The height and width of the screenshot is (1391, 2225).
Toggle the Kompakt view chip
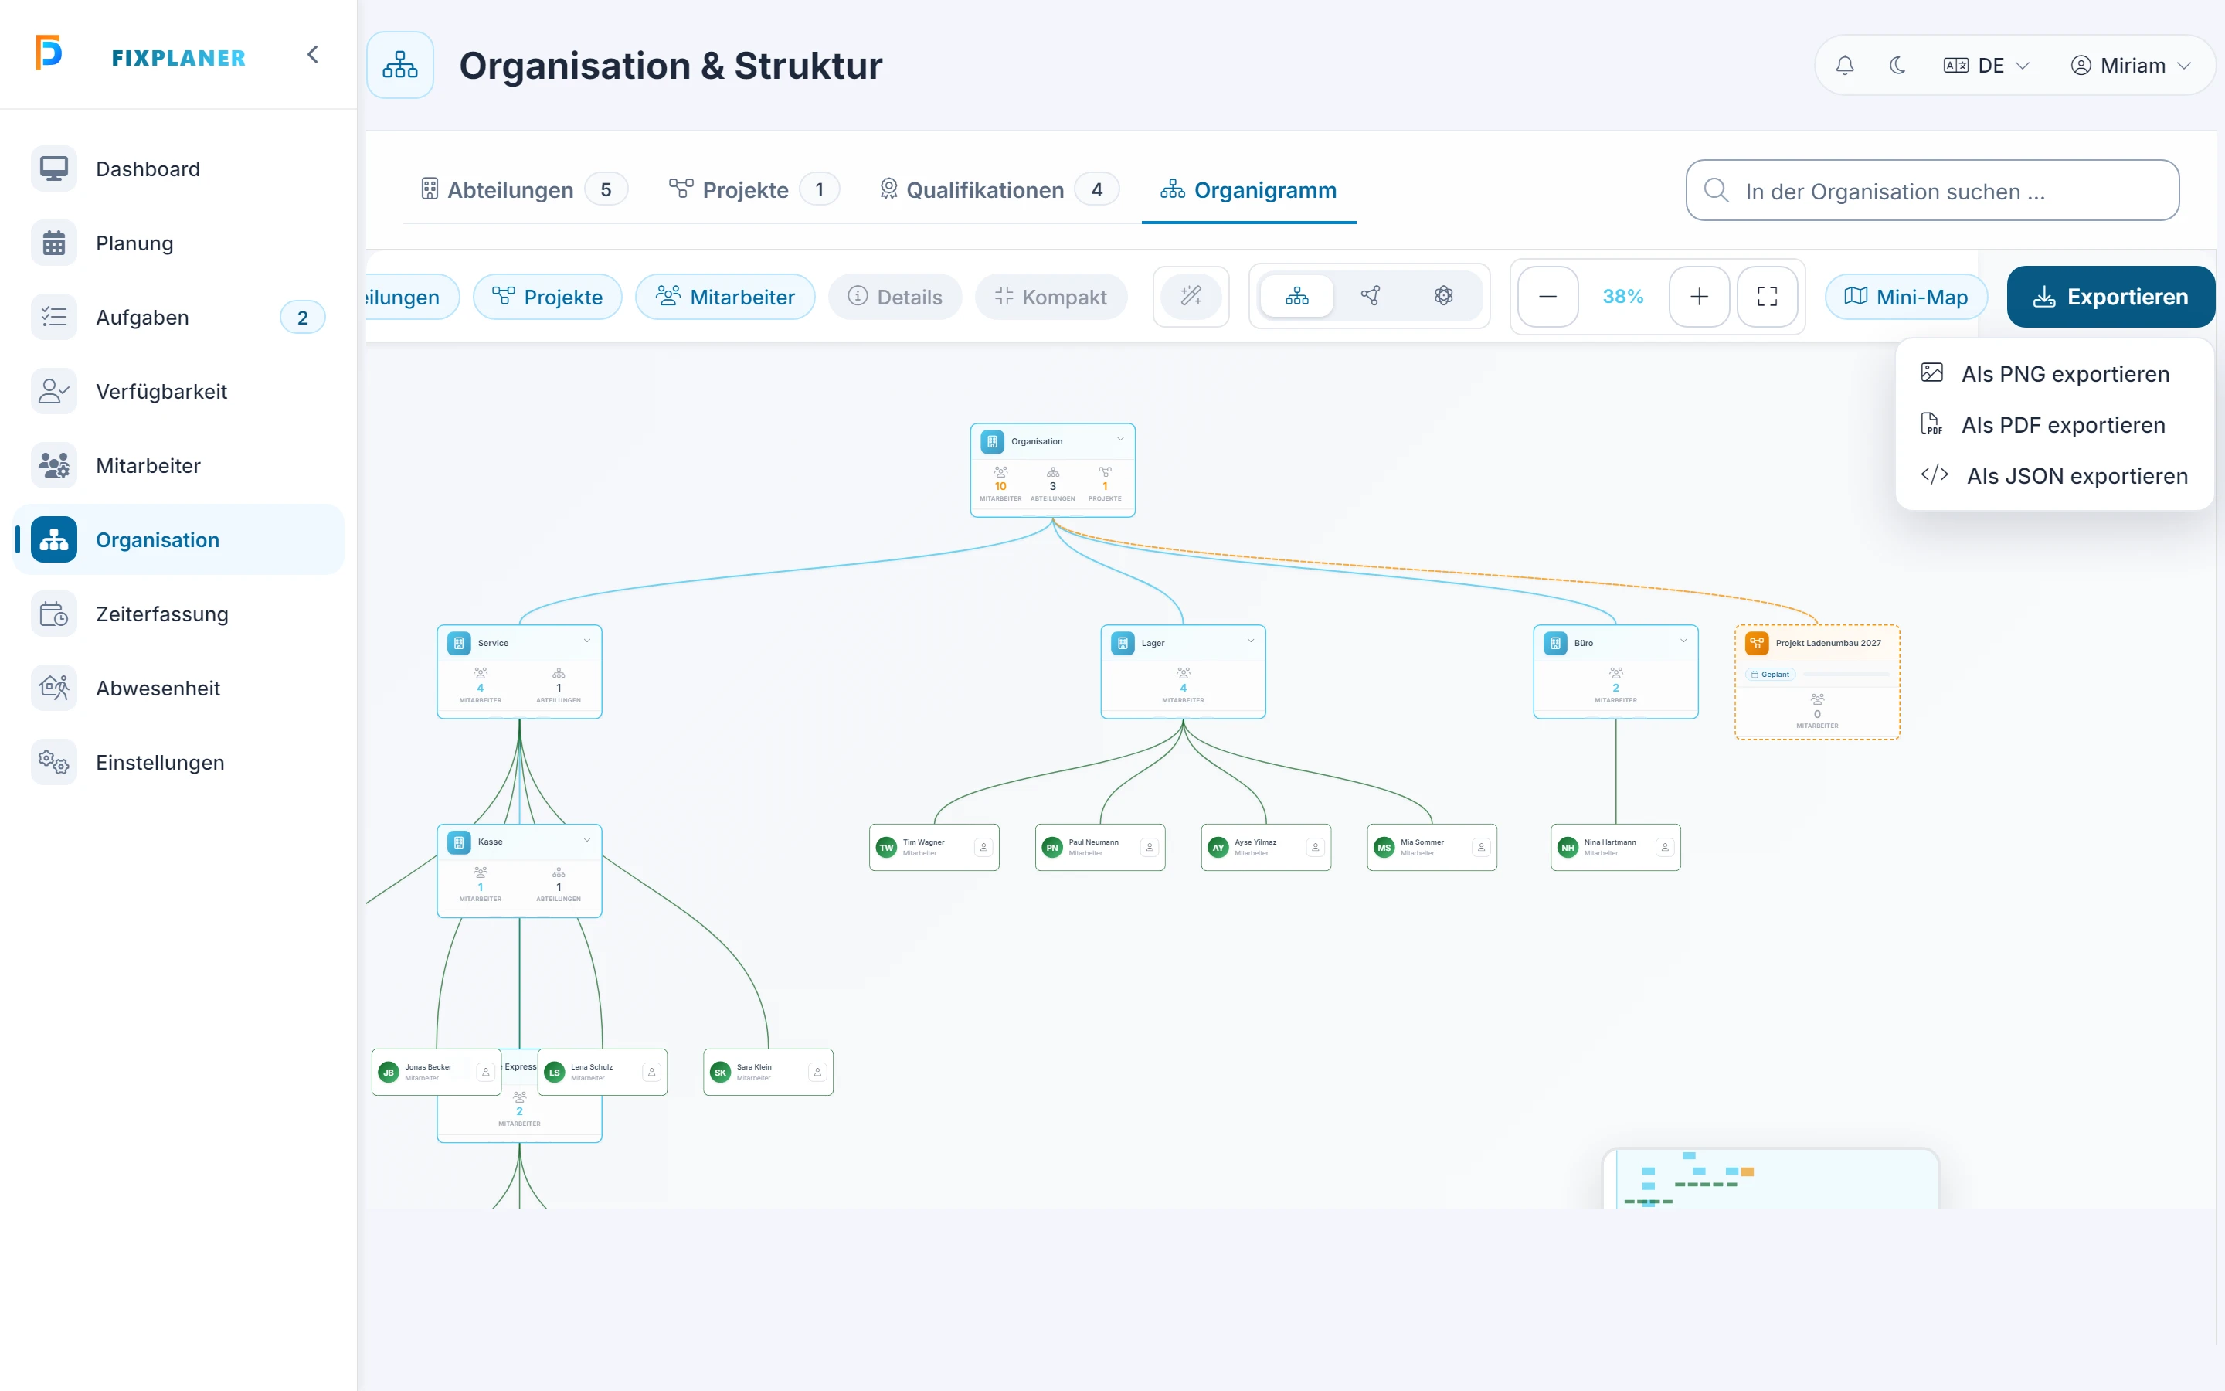coord(1051,298)
